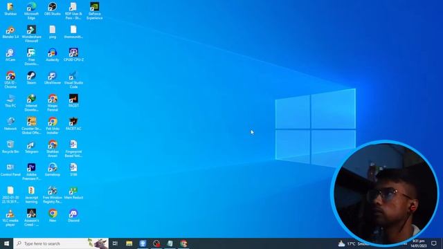This screenshot has height=249, width=443.
Task: Open the UltraViewer desktop shortcut
Action: (x=53, y=78)
